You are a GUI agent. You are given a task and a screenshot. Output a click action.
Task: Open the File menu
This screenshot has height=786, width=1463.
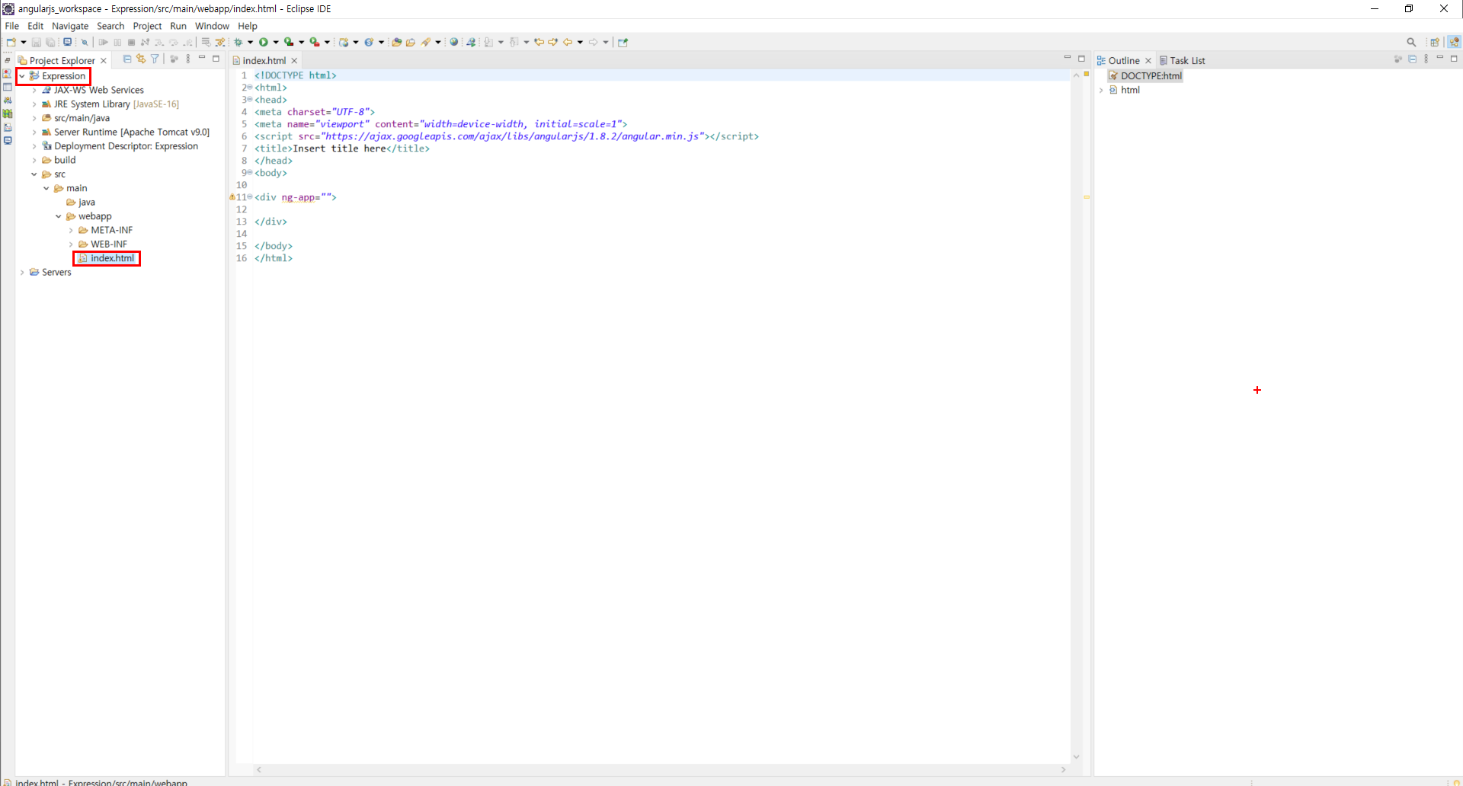[12, 26]
